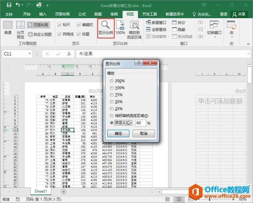
Task: Click Unhide window (取消隐藏)
Action: coord(182,36)
